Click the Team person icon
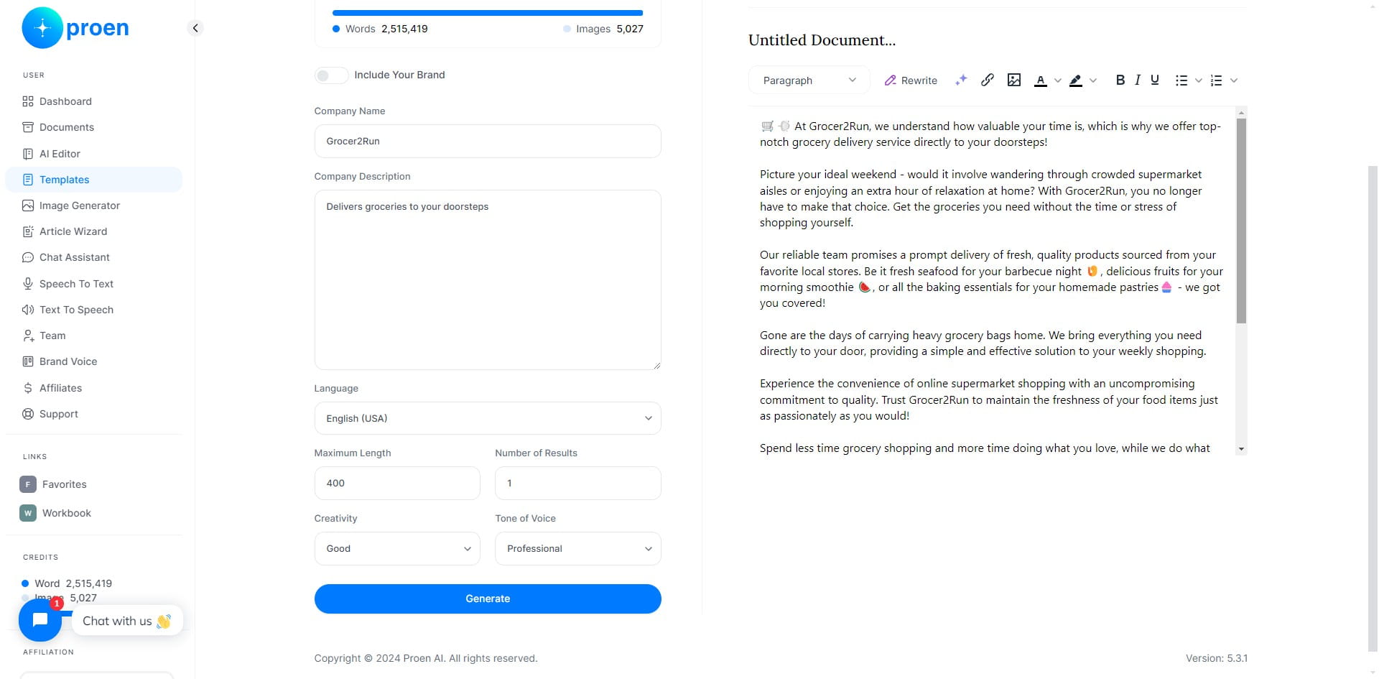 click(x=28, y=336)
